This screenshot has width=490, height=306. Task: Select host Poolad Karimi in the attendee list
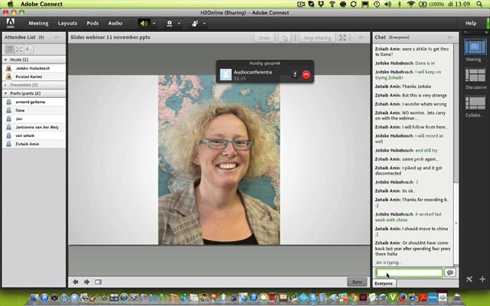click(34, 76)
